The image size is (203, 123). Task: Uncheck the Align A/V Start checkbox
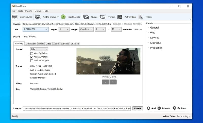(x=31, y=57)
